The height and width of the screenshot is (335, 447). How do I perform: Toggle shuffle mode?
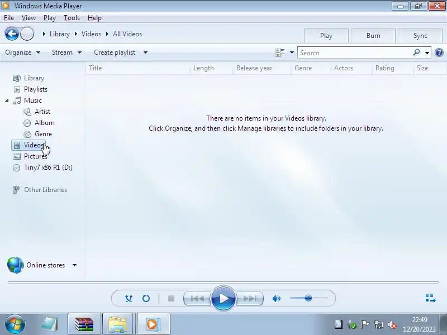129,299
